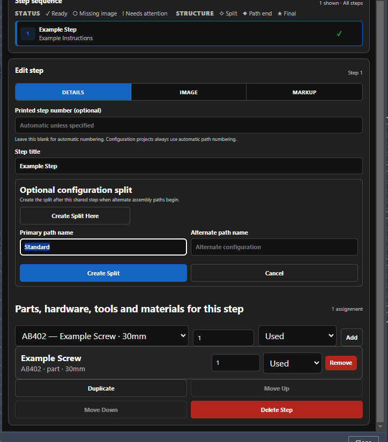Click the Step title input field
The height and width of the screenshot is (442, 388).
click(x=189, y=166)
